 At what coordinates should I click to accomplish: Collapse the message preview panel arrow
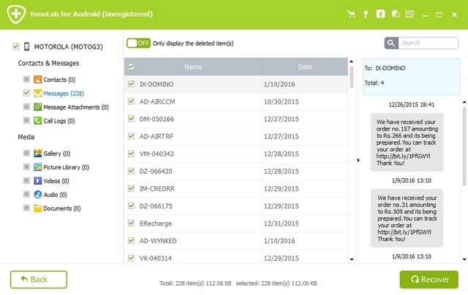(358, 160)
